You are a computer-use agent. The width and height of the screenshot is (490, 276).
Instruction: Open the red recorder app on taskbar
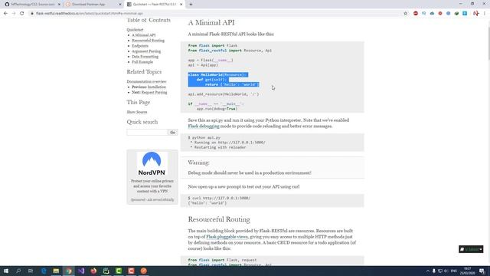(131, 271)
